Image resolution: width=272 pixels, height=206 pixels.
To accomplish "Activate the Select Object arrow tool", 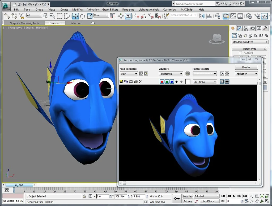I will [45, 16].
